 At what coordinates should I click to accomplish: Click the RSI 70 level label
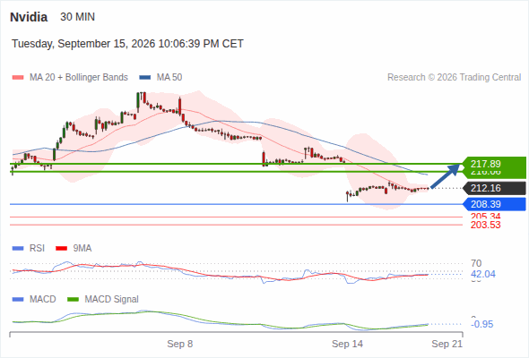[x=476, y=263]
